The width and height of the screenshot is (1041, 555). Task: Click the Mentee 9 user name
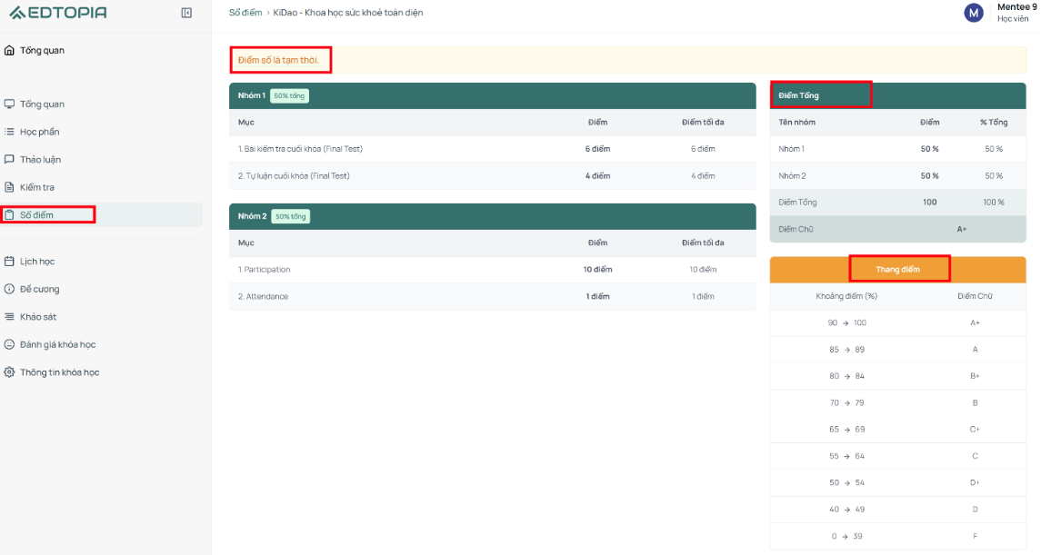click(1016, 7)
